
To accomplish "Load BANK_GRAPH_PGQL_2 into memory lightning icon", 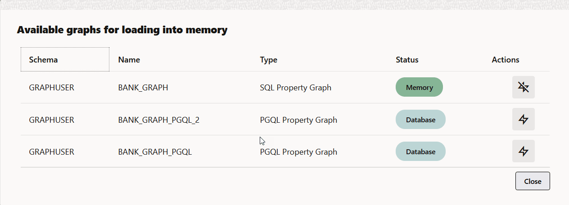I will [523, 120].
